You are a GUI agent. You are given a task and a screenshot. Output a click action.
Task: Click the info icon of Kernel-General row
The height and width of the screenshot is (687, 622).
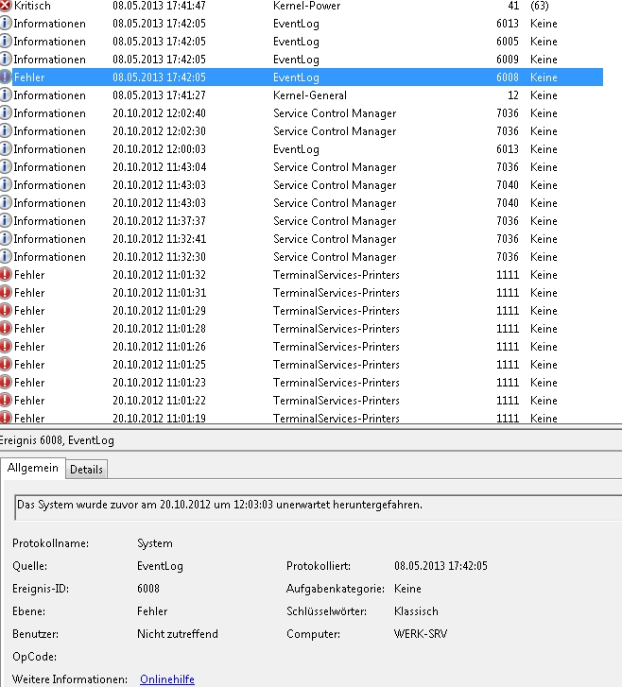[x=6, y=95]
